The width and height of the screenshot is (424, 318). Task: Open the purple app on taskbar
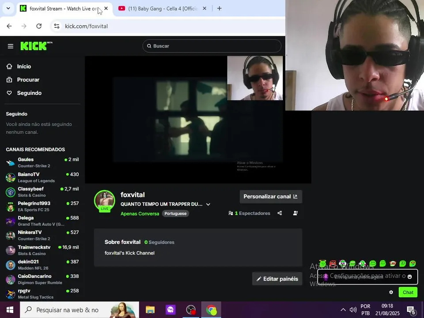coord(170,310)
